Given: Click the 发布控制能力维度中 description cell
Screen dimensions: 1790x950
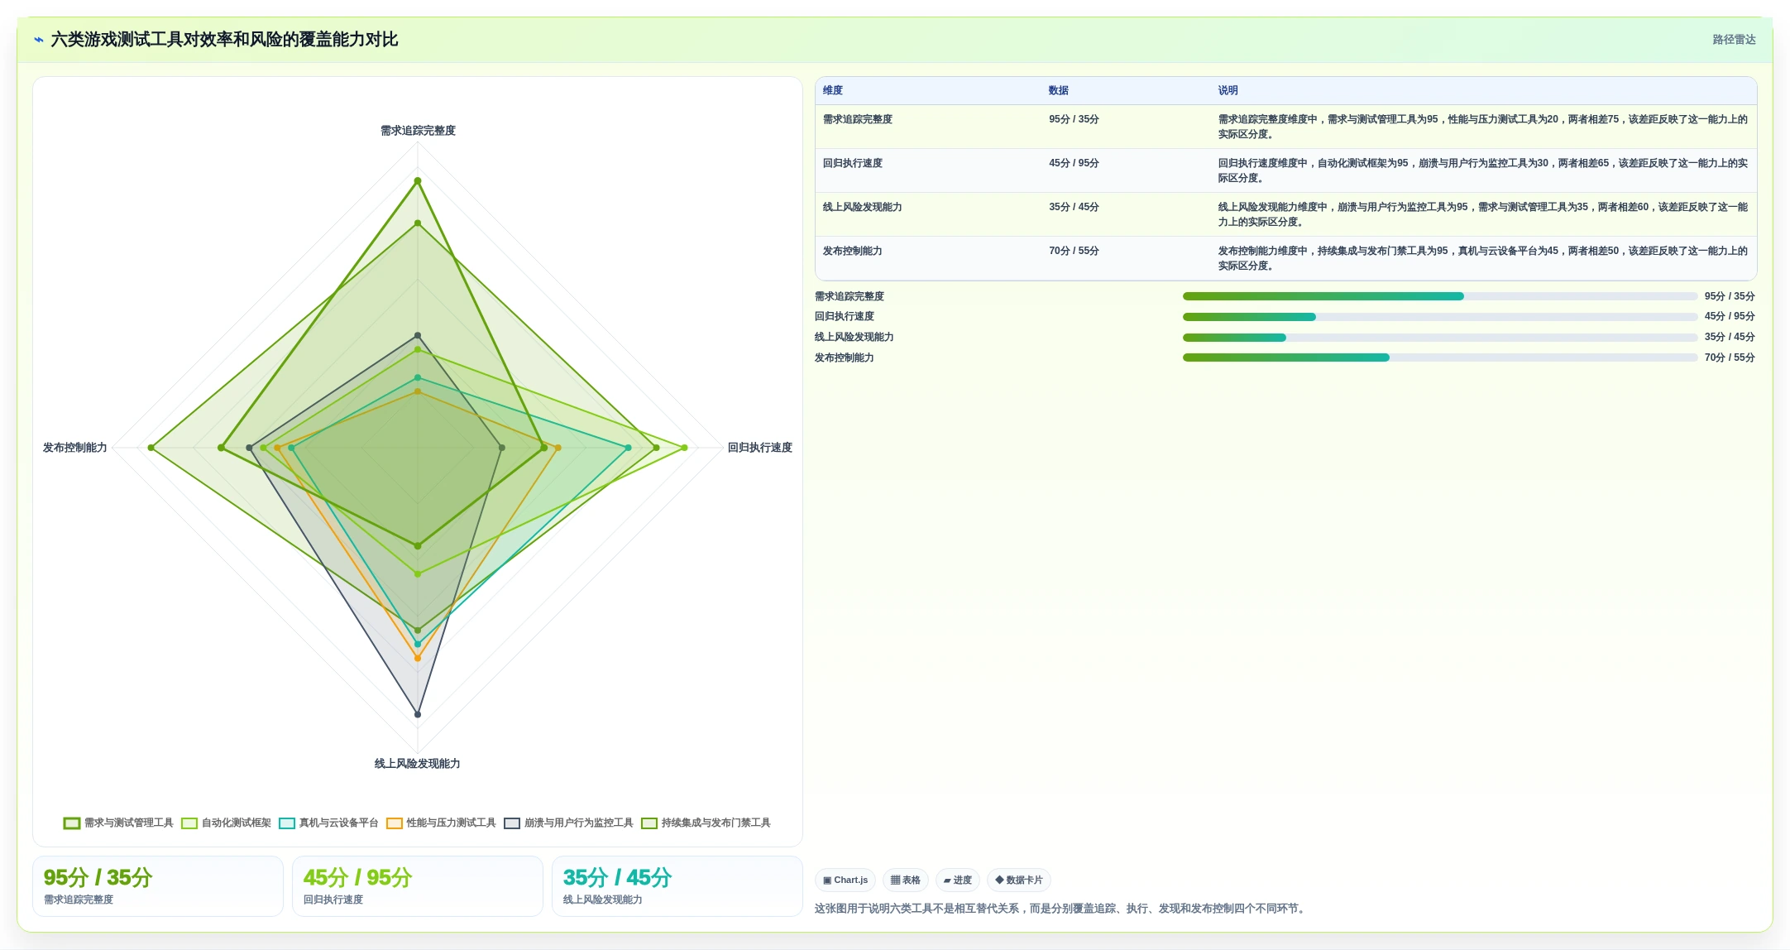Looking at the screenshot, I should 1483,258.
